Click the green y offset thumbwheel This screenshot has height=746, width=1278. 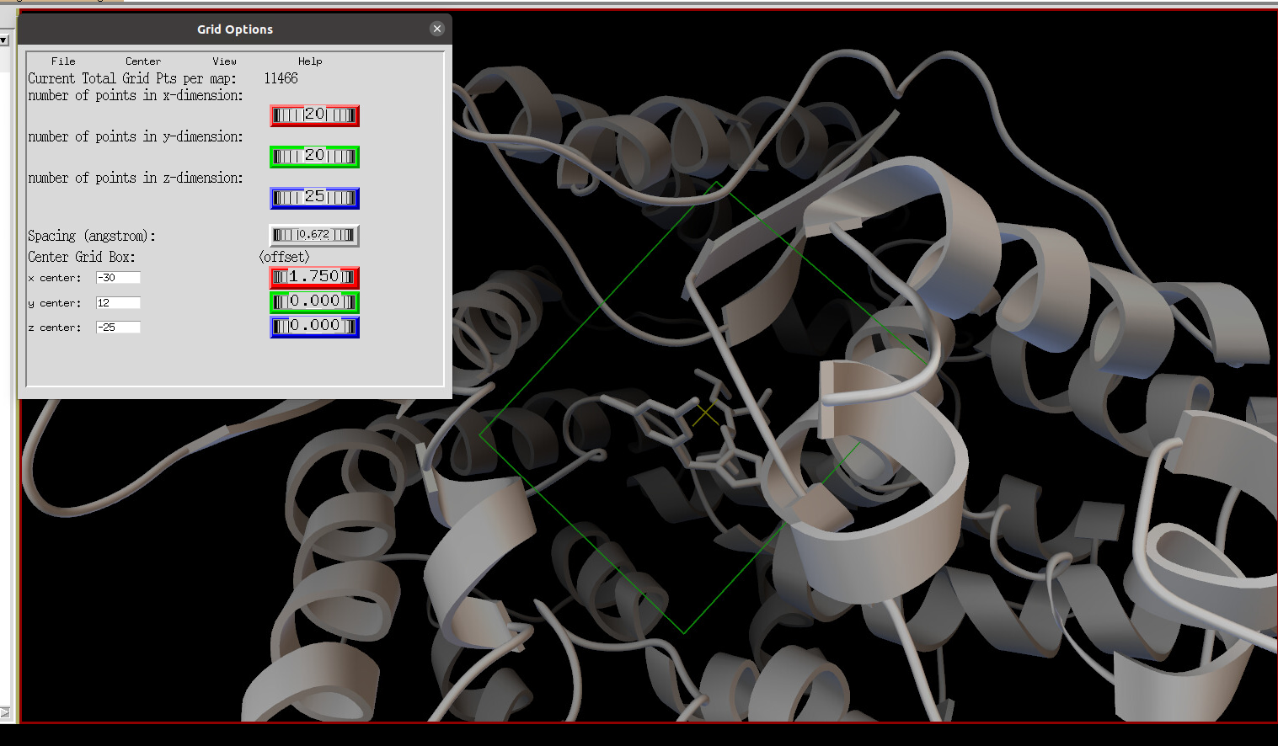[x=314, y=301]
